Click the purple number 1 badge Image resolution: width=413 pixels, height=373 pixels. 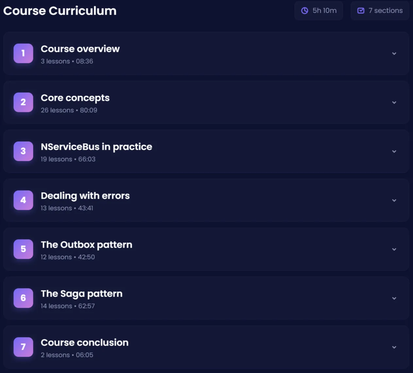[23, 53]
